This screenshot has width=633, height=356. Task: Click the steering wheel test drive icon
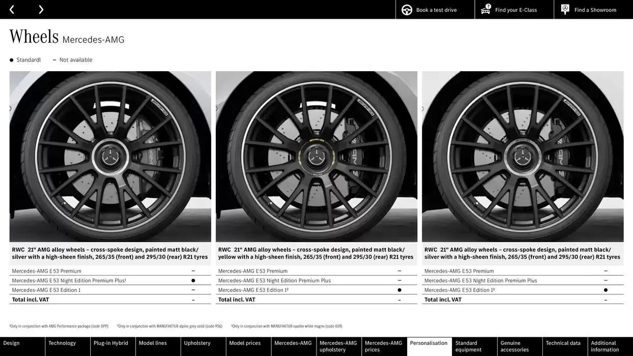point(407,10)
